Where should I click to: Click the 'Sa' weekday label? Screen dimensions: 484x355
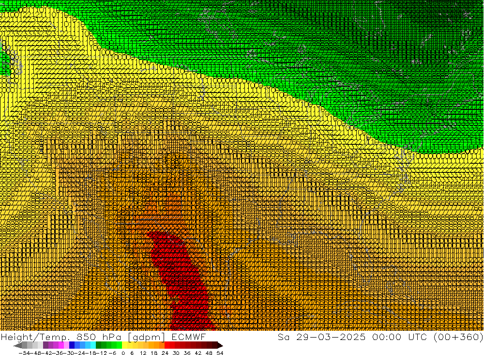(284, 337)
